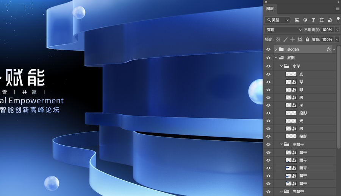Select thumbnail of 投影 layer above 左飘带 group

point(291,136)
